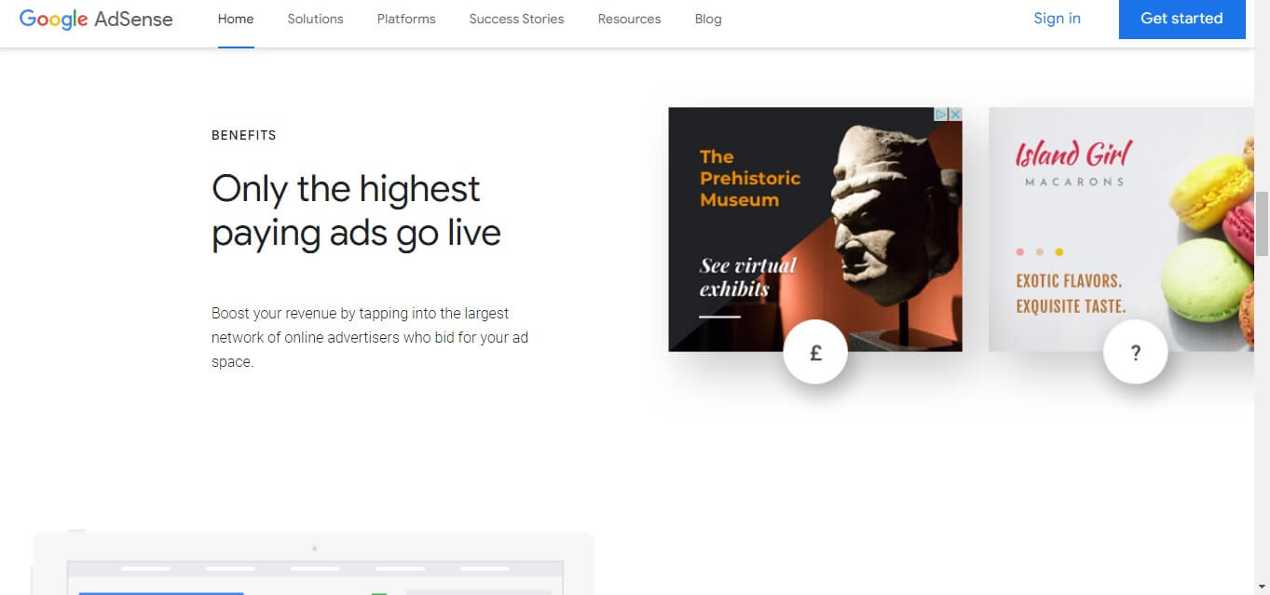Click the question mark circle badge
Viewport: 1270px width, 595px height.
click(x=1135, y=353)
